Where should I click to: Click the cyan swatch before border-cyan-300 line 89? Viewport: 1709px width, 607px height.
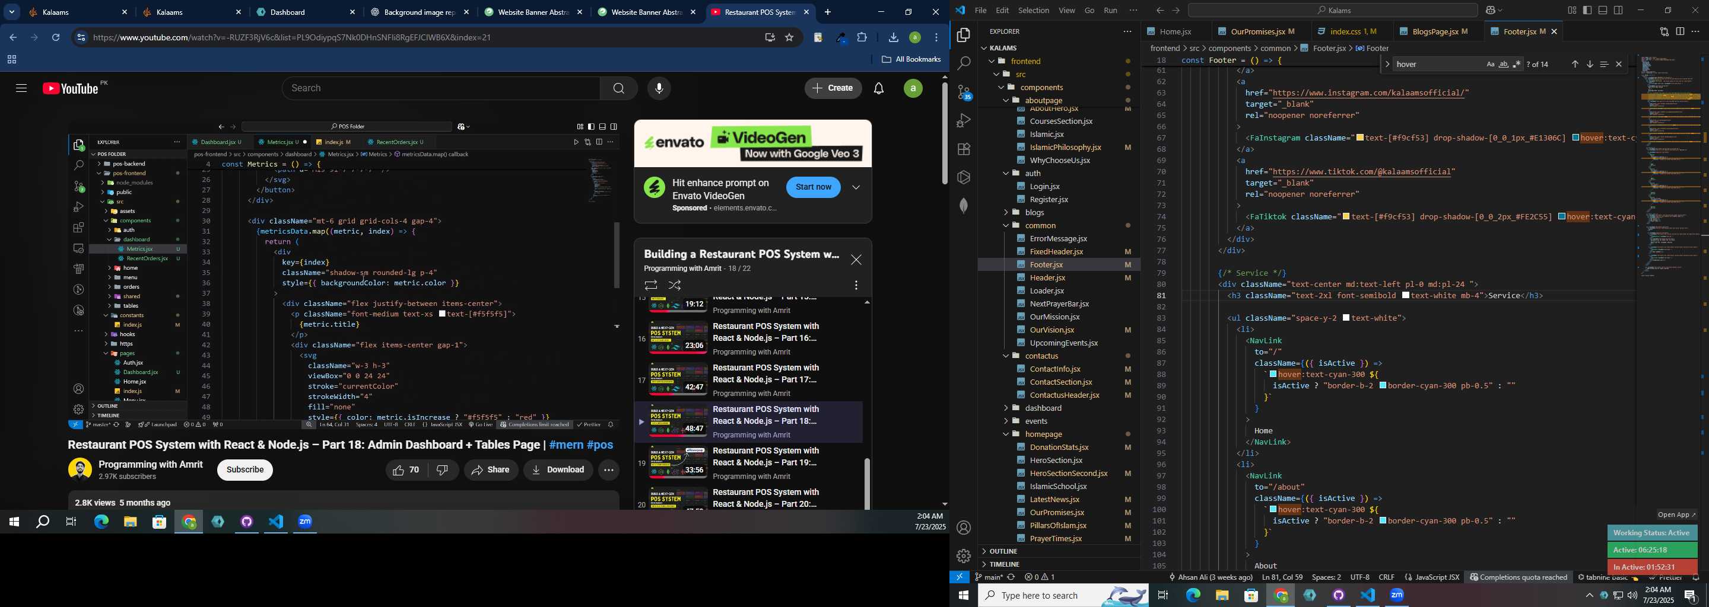tap(1383, 386)
